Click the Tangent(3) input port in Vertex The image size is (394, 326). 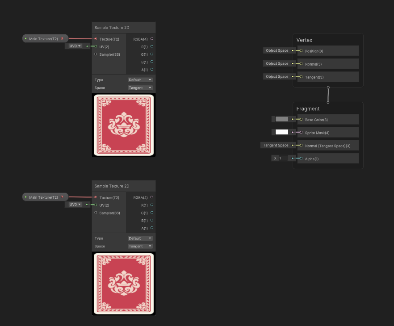(301, 77)
